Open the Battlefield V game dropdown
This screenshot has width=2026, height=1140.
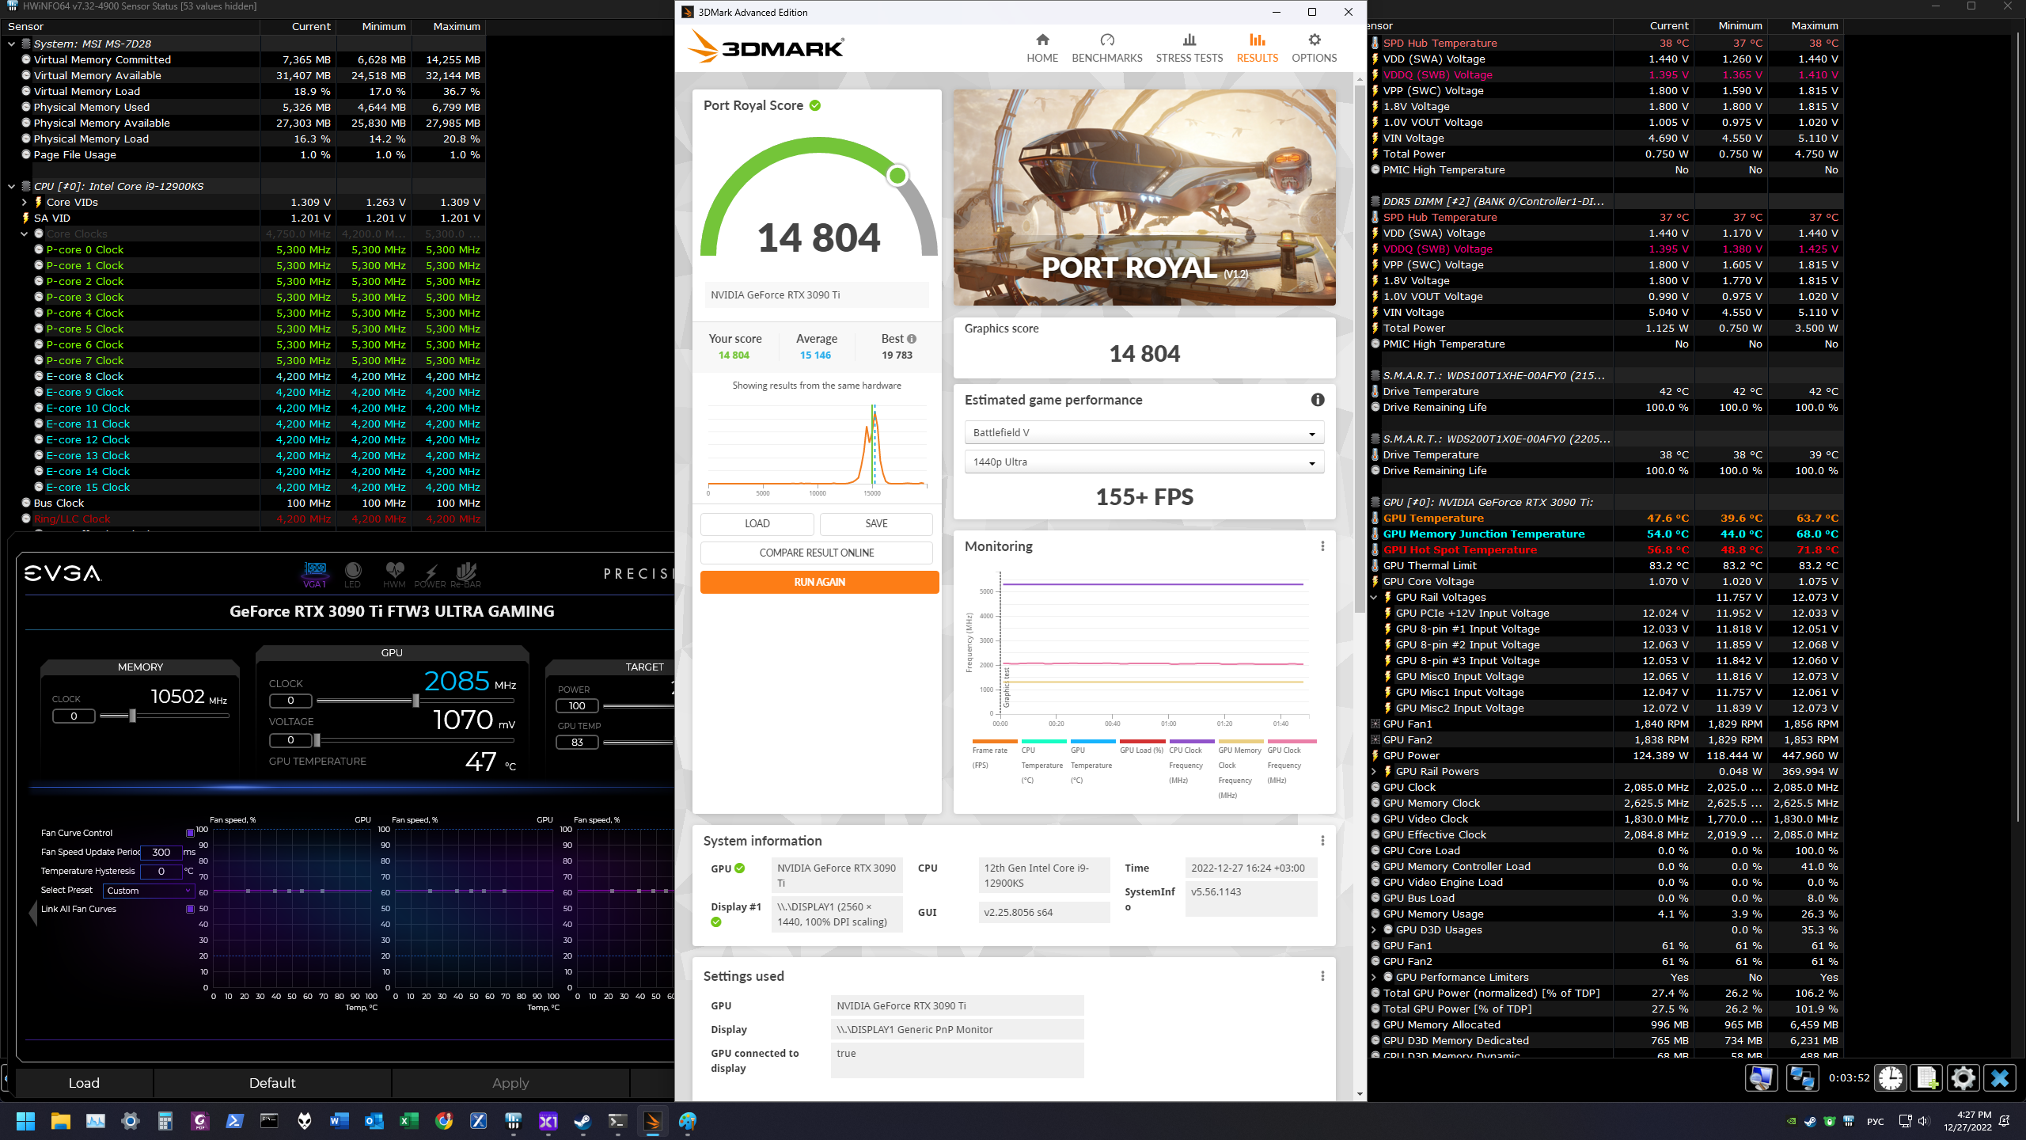point(1144,433)
